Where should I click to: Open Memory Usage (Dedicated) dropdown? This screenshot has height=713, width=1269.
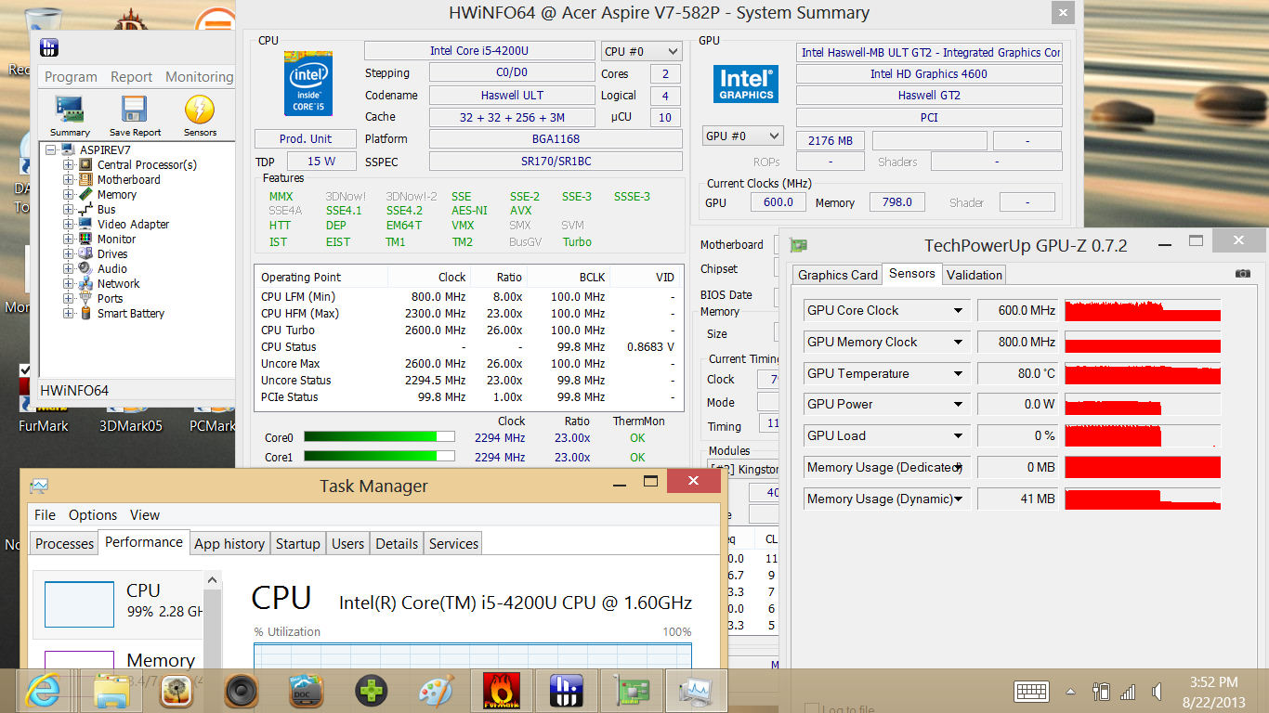pos(958,468)
